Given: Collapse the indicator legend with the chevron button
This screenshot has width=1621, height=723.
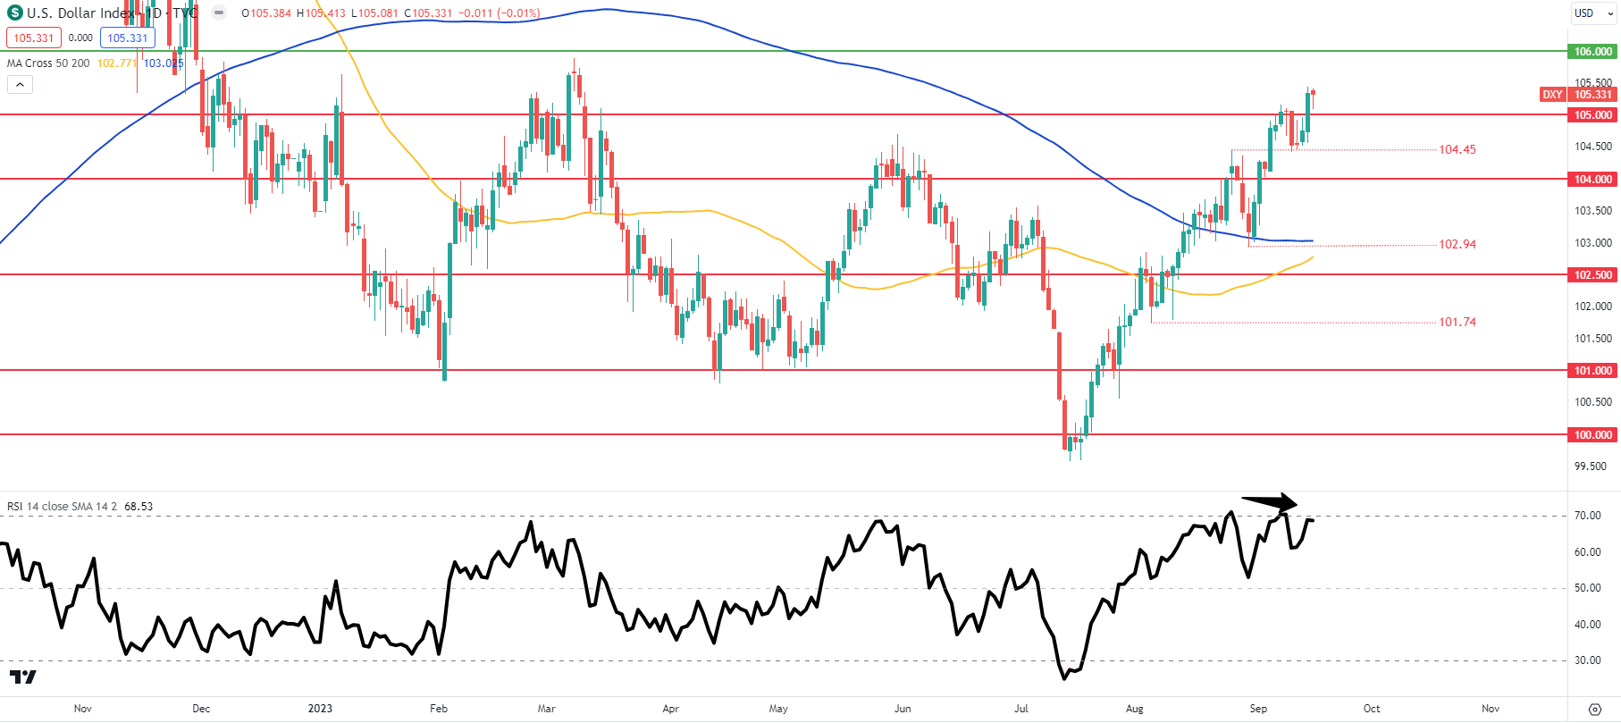Looking at the screenshot, I should (20, 85).
